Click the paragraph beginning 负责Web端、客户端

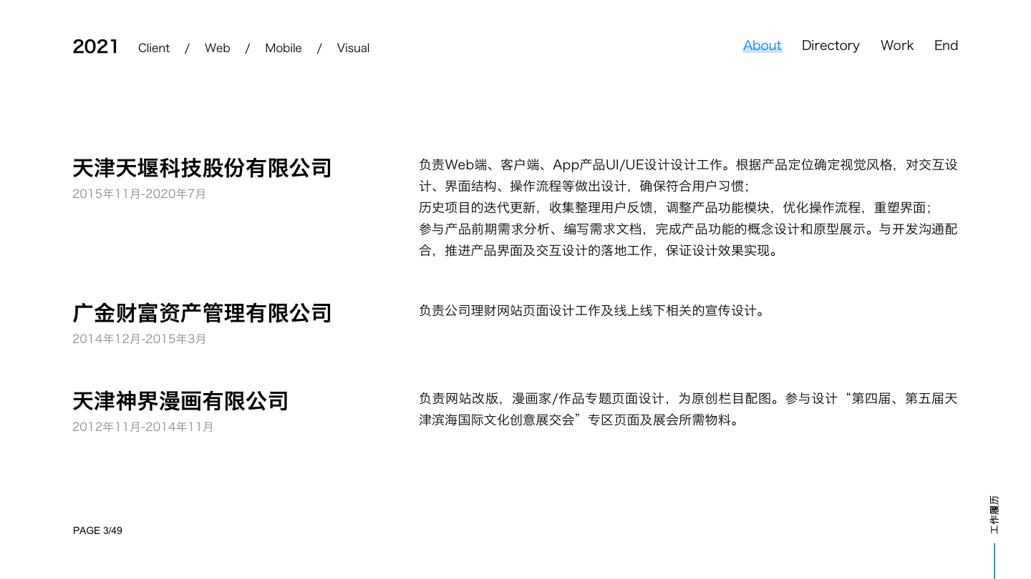[688, 175]
